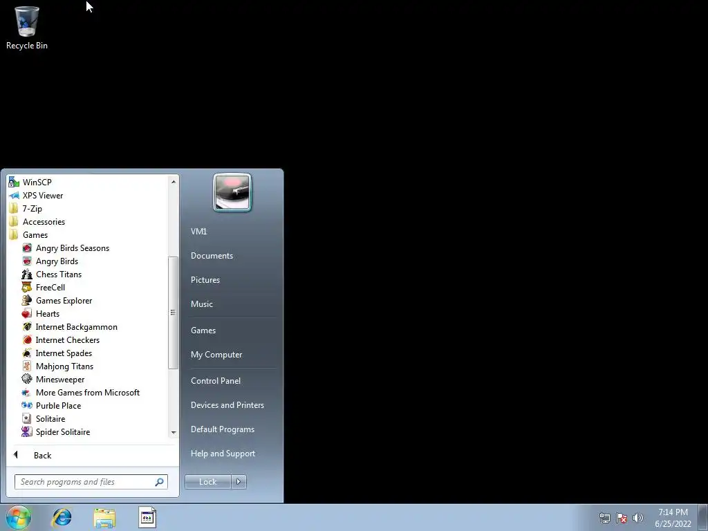The height and width of the screenshot is (531, 708).
Task: Open the network tray icon
Action: tap(604, 518)
